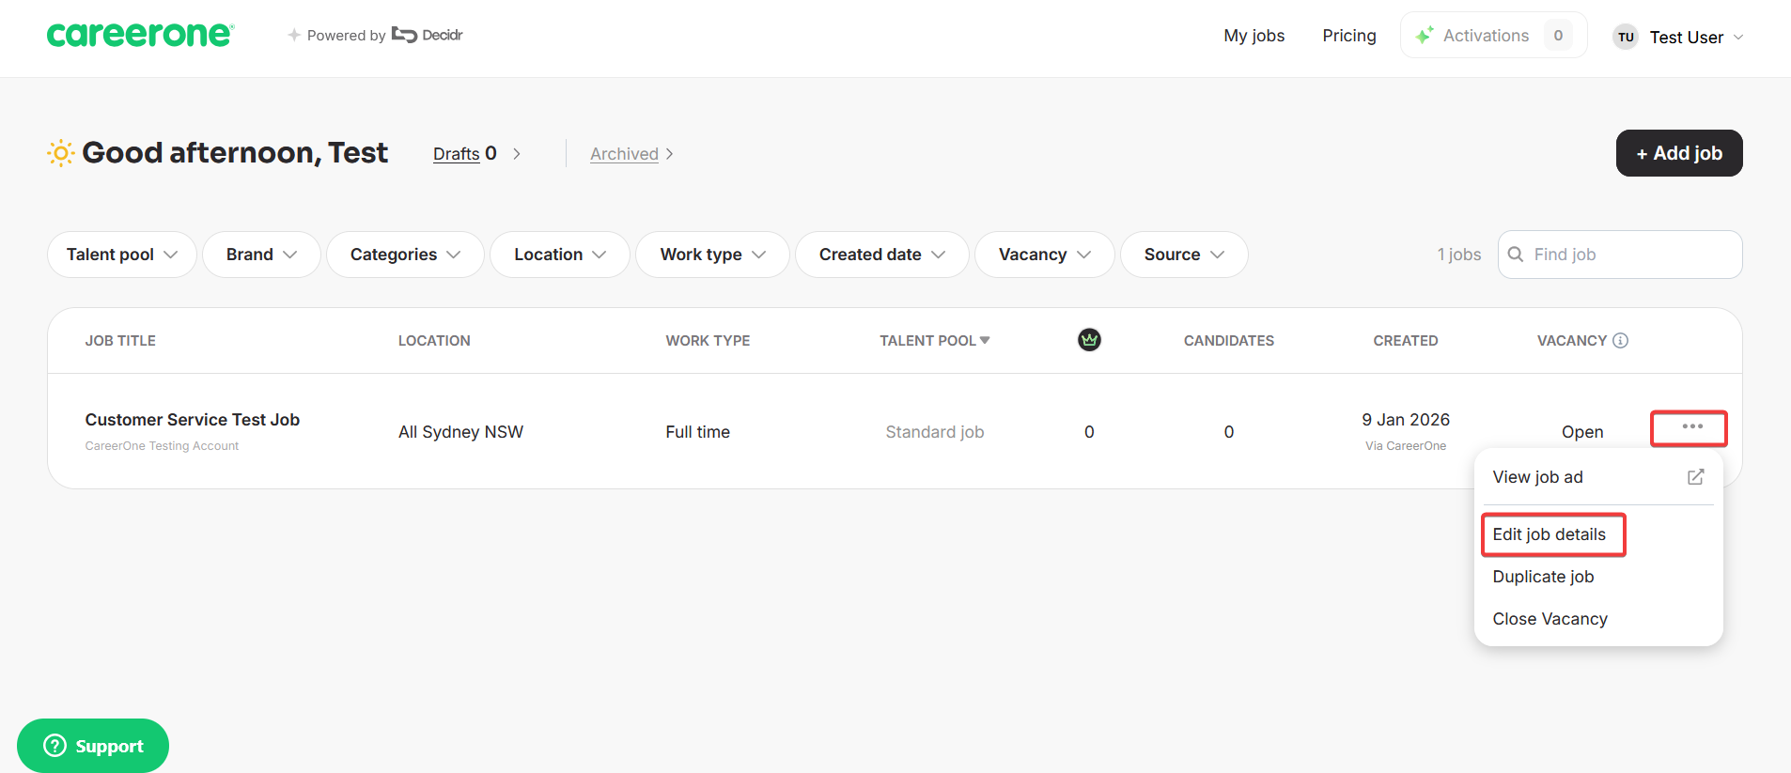Click the Job Title column header
This screenshot has height=773, width=1791.
coord(120,341)
